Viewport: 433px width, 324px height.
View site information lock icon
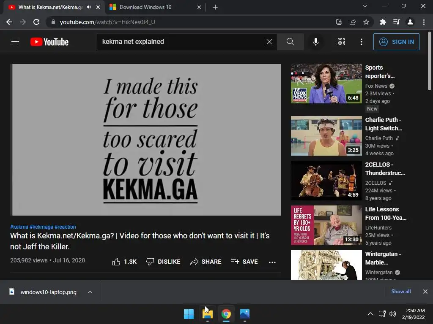click(53, 22)
